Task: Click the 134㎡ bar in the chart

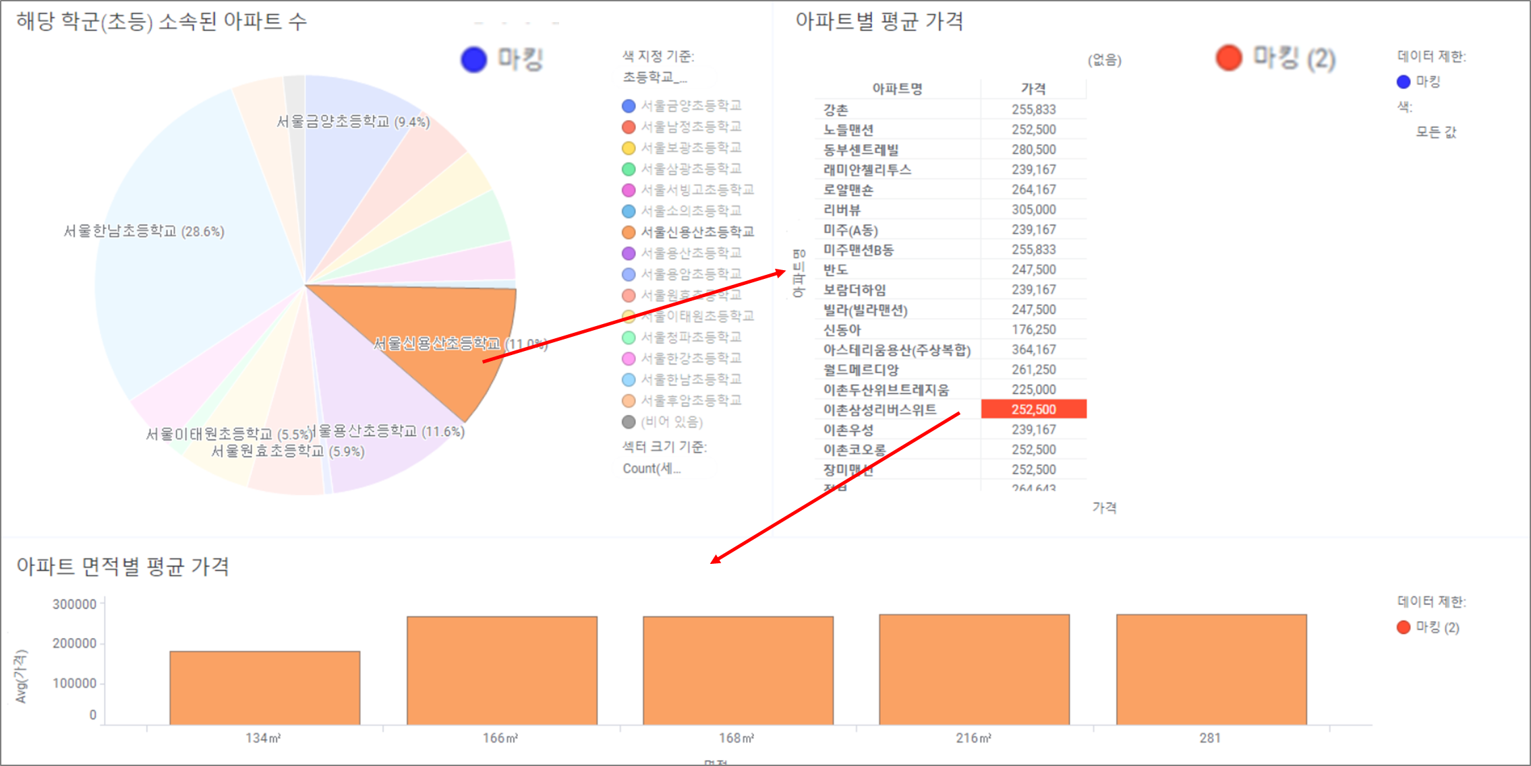Action: click(264, 687)
